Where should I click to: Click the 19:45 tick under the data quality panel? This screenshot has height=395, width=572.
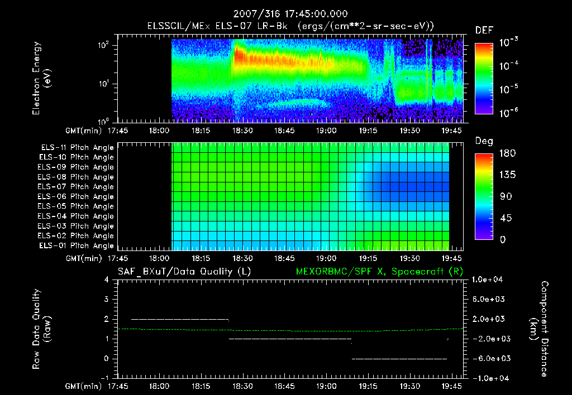[451, 386]
